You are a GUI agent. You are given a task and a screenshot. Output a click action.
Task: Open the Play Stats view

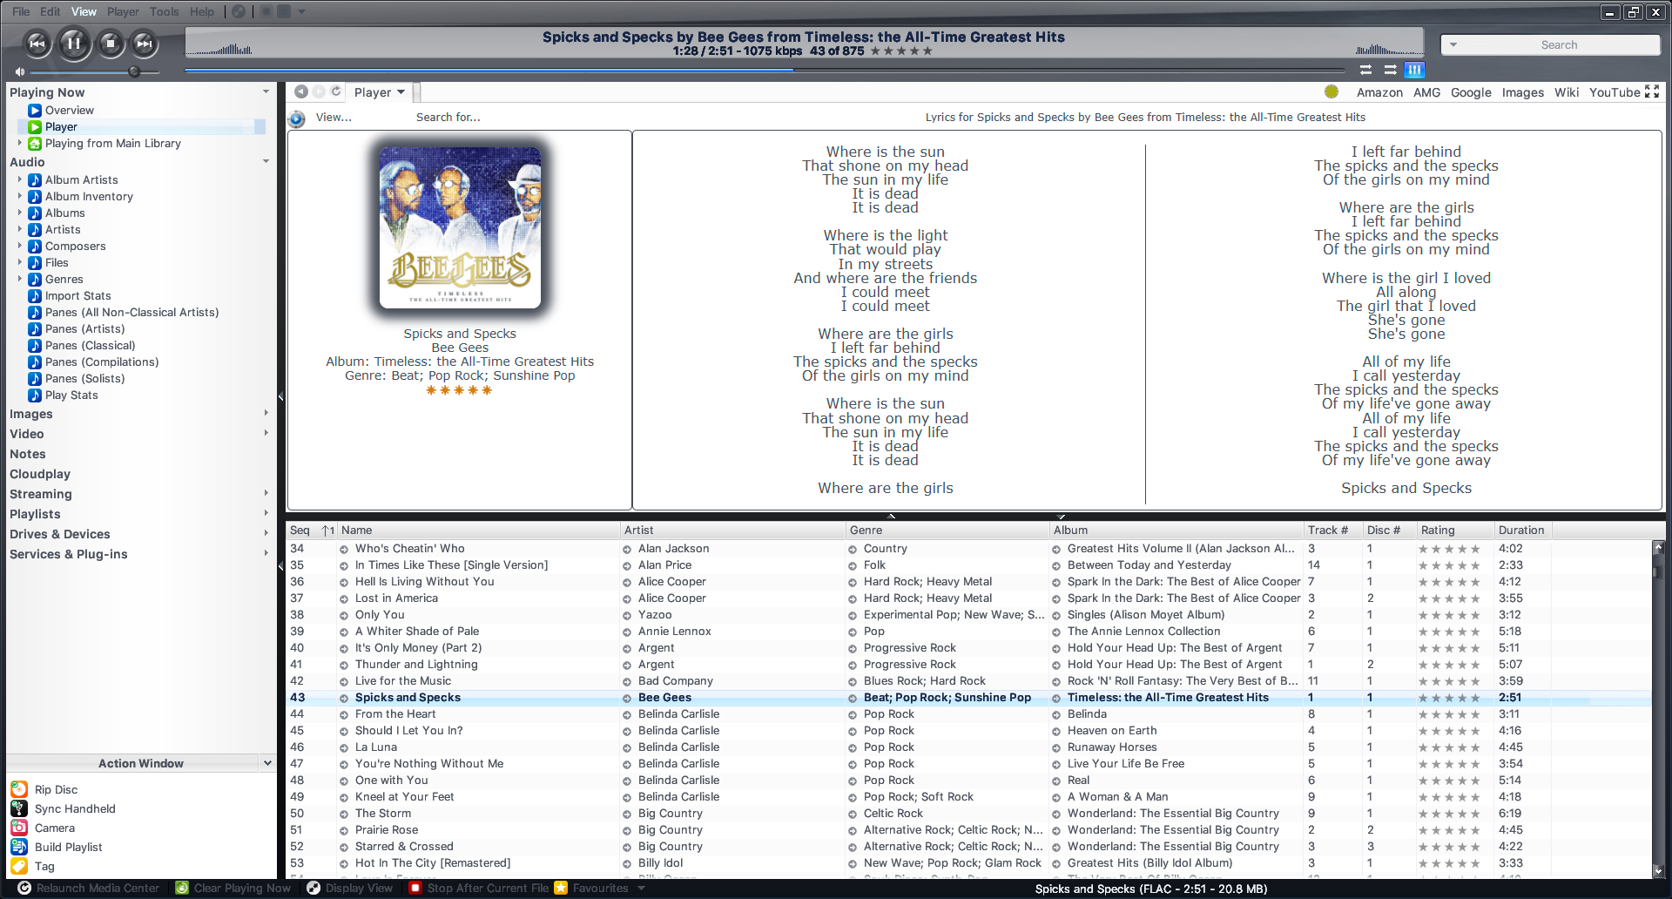coord(71,395)
